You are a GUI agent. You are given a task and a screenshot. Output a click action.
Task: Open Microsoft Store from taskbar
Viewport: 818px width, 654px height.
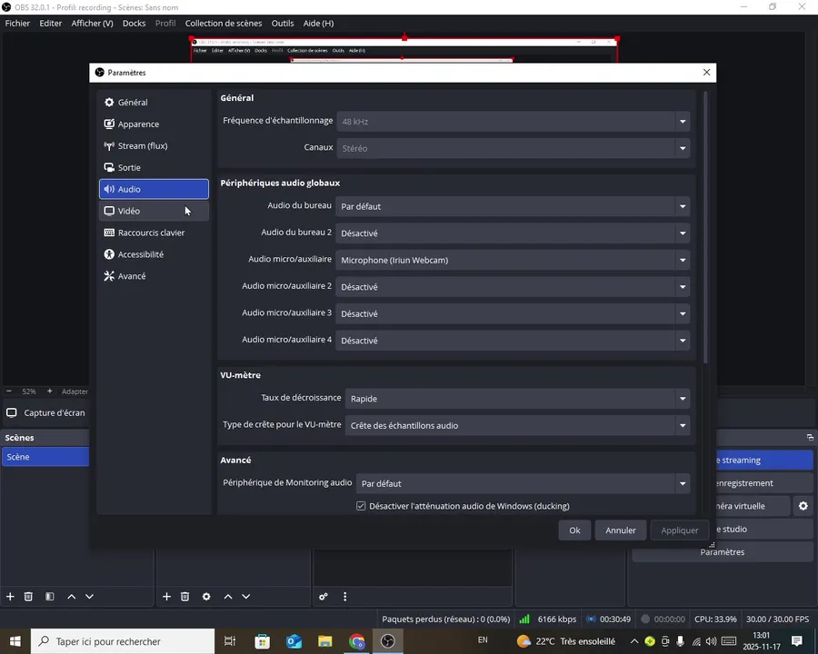pyautogui.click(x=262, y=641)
